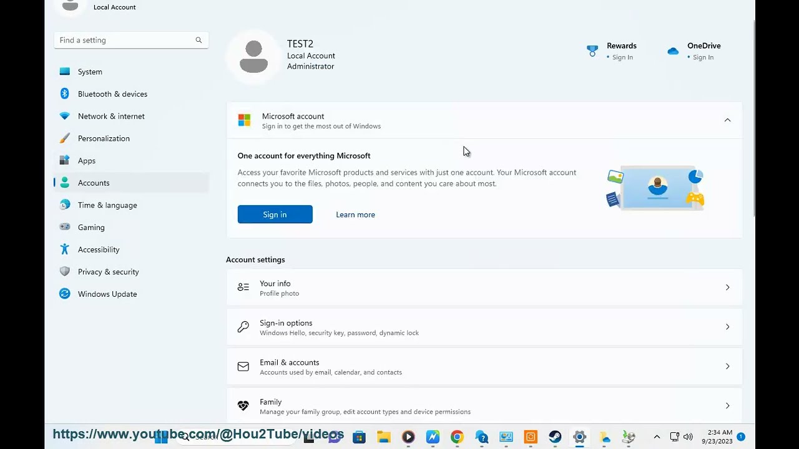Screen dimensions: 799x449
Task: Open Bluetooth & devices settings
Action: click(131, 94)
